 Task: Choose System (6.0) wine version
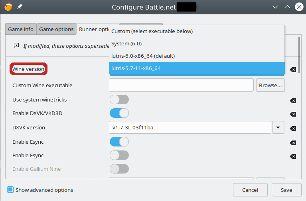[x=197, y=43]
